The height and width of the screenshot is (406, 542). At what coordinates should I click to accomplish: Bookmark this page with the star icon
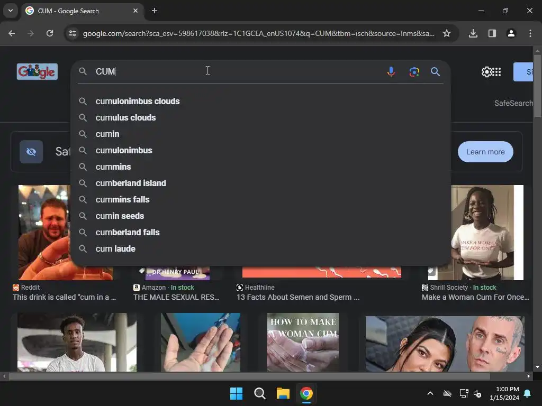[x=447, y=33]
